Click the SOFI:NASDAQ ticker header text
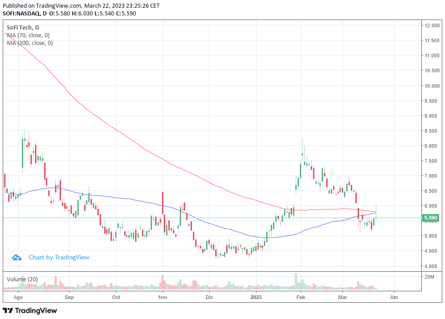445x319 pixels. click(22, 13)
